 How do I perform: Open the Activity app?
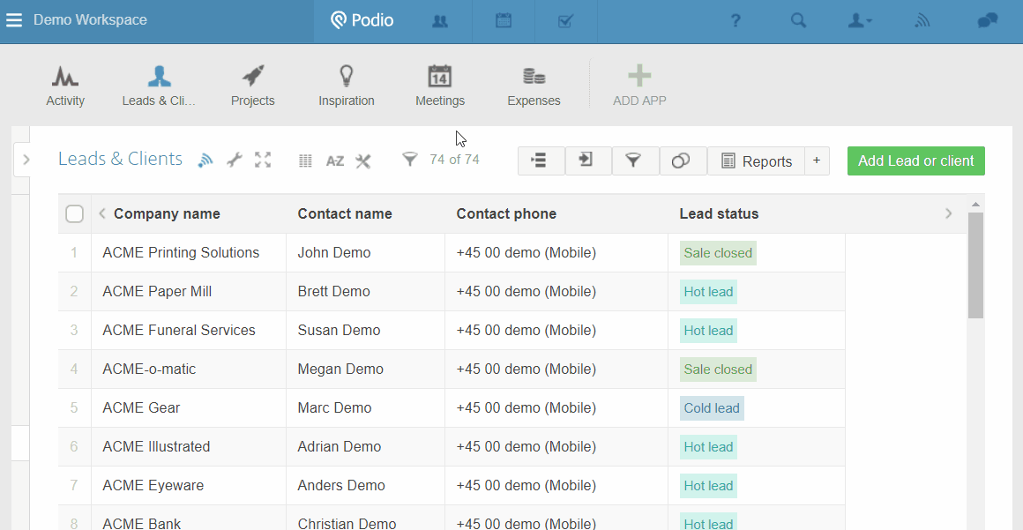(65, 86)
